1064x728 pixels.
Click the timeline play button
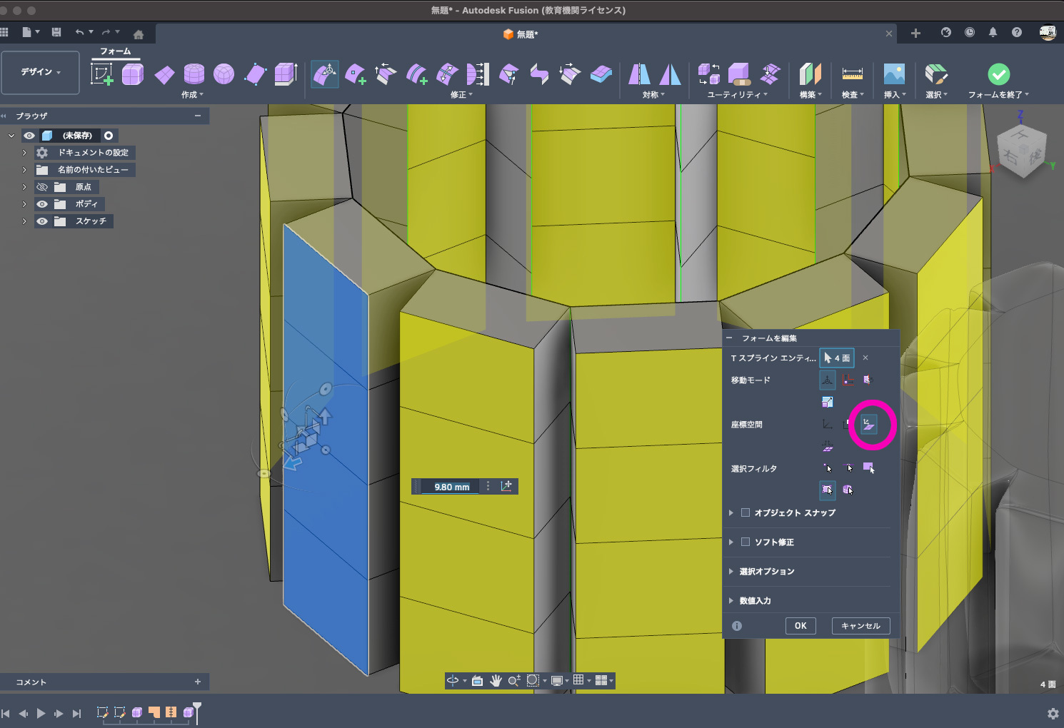41,713
